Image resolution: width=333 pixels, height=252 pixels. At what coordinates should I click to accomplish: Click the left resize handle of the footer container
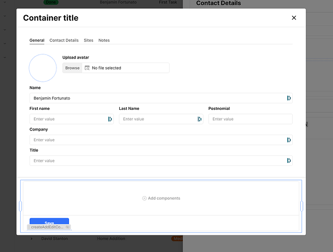[21, 206]
